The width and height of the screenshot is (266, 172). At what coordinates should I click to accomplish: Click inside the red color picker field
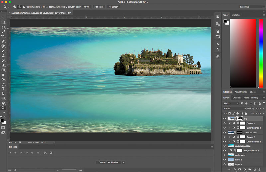click(x=243, y=53)
